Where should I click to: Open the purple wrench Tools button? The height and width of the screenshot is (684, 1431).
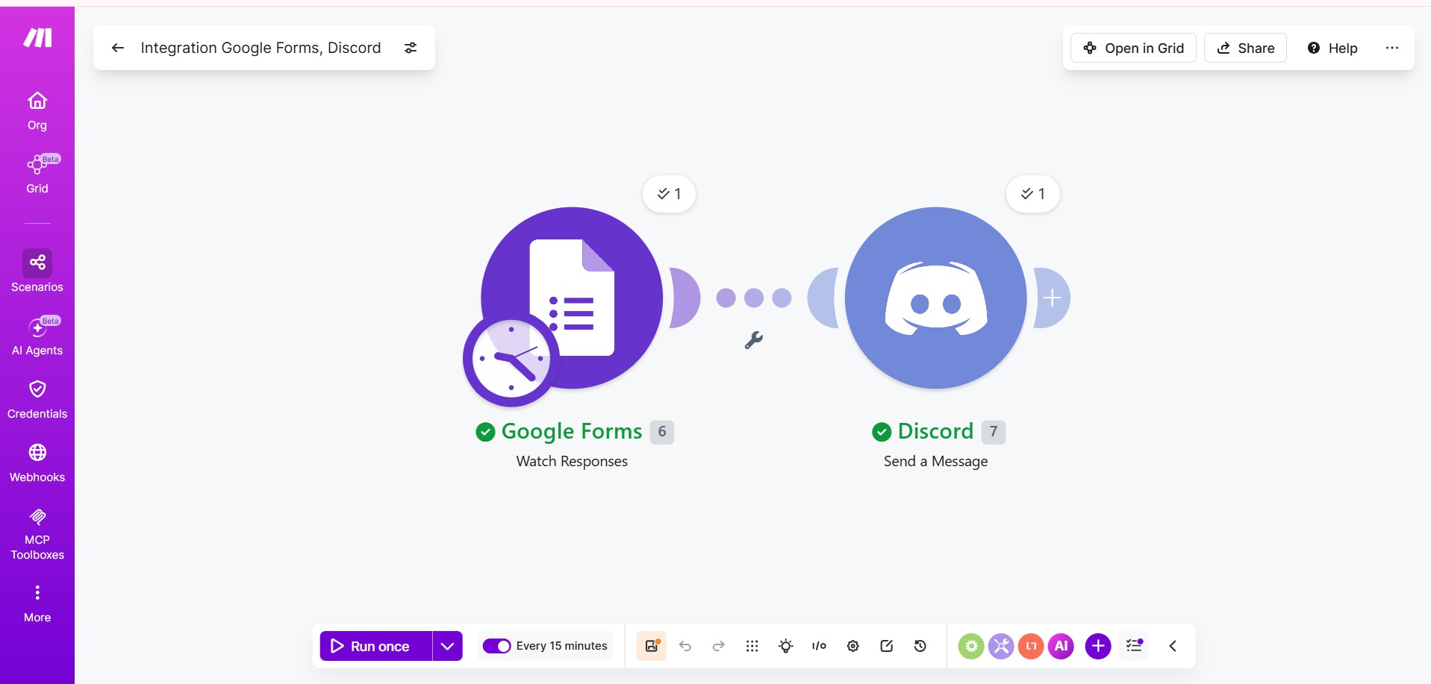click(1001, 646)
